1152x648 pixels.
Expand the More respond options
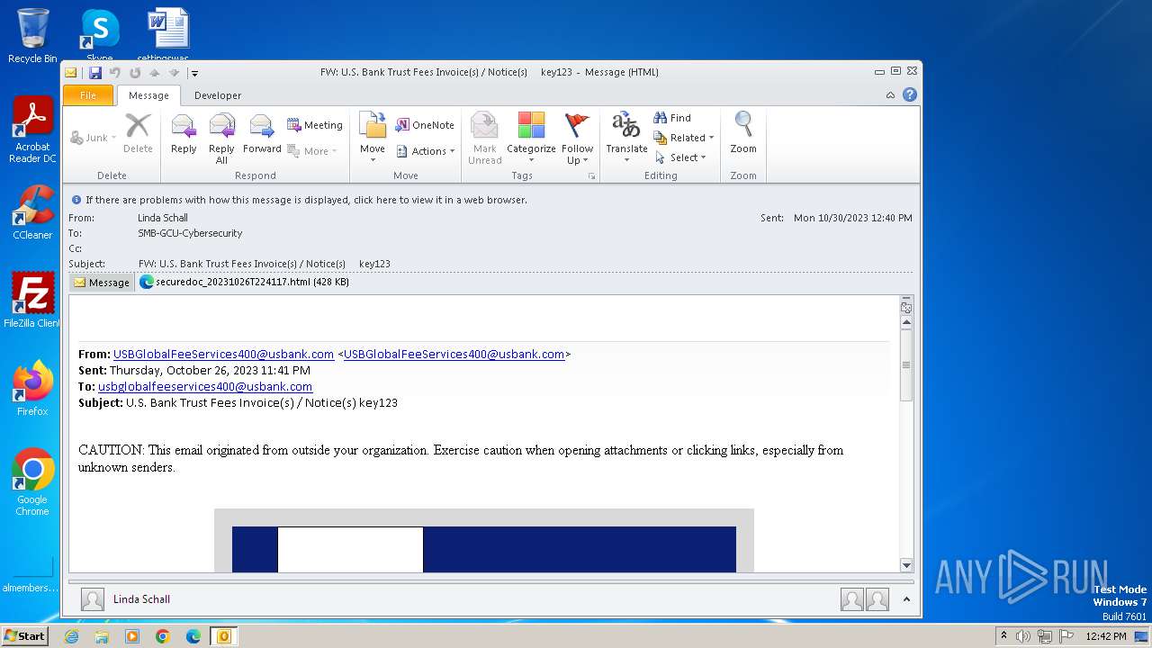[312, 151]
